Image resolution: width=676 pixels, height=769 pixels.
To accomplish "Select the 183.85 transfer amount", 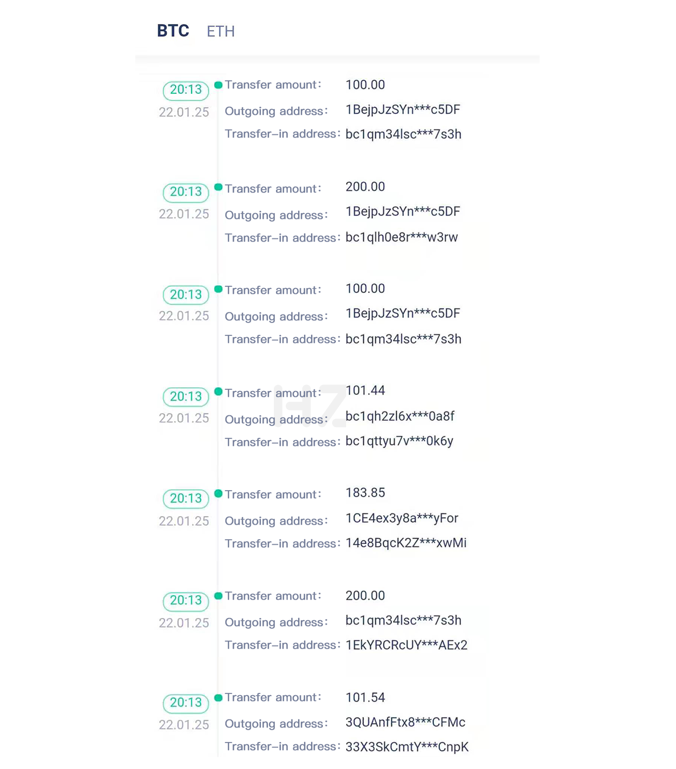I will click(365, 493).
